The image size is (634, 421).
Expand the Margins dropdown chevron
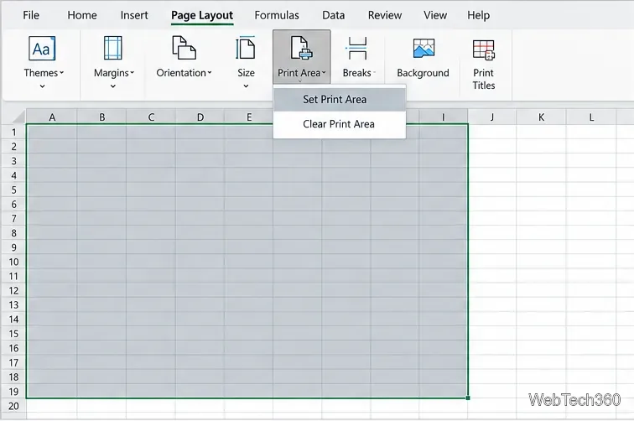pyautogui.click(x=113, y=86)
